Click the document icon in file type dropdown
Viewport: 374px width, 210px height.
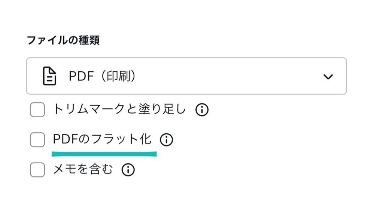pos(49,76)
